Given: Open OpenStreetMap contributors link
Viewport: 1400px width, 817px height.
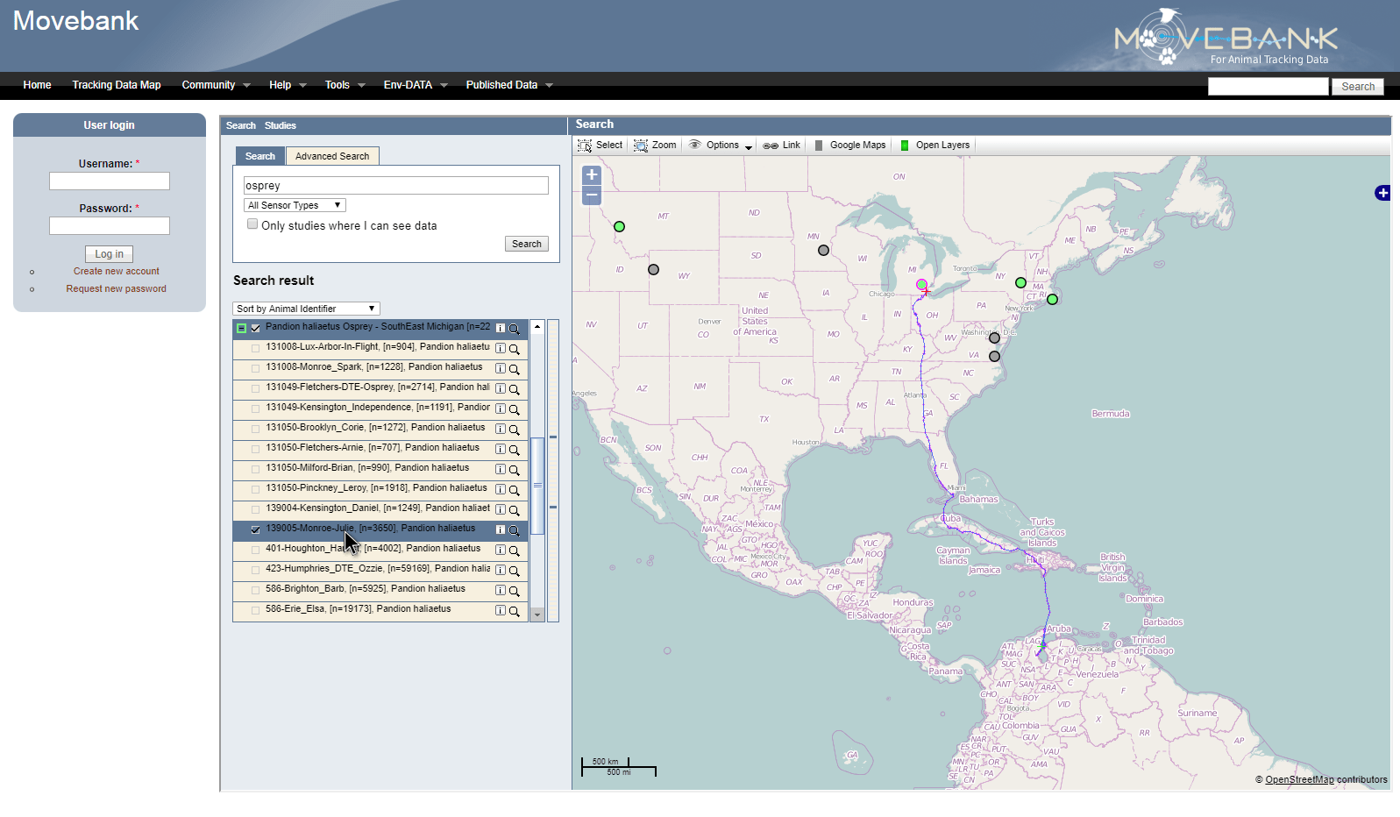Looking at the screenshot, I should click(x=1299, y=779).
